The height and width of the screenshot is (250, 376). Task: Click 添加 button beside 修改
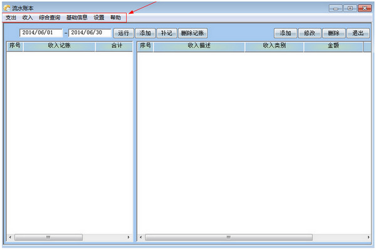[285, 33]
